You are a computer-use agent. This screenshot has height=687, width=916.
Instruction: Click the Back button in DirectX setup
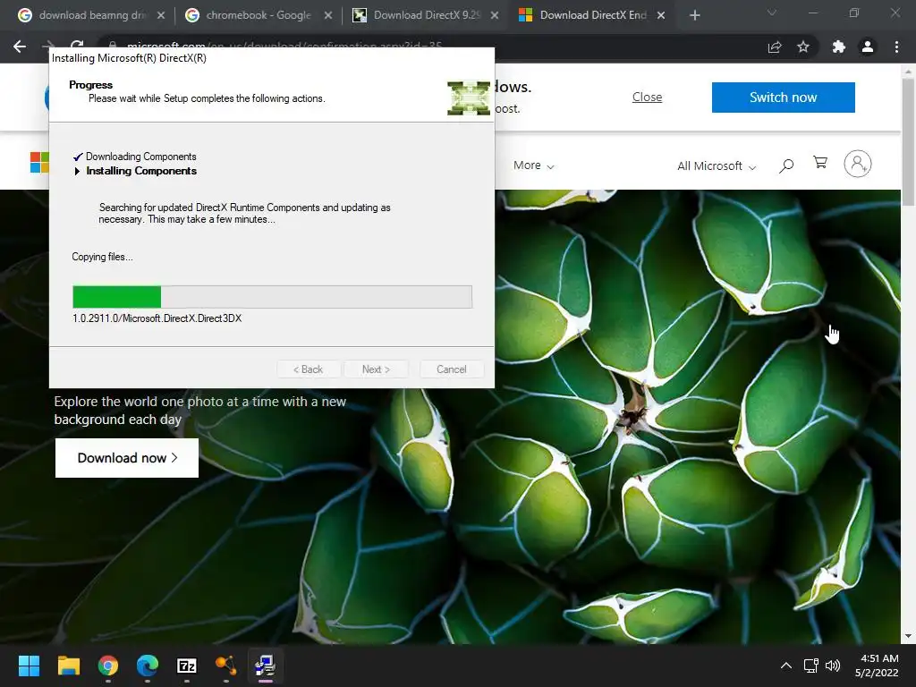(x=308, y=369)
